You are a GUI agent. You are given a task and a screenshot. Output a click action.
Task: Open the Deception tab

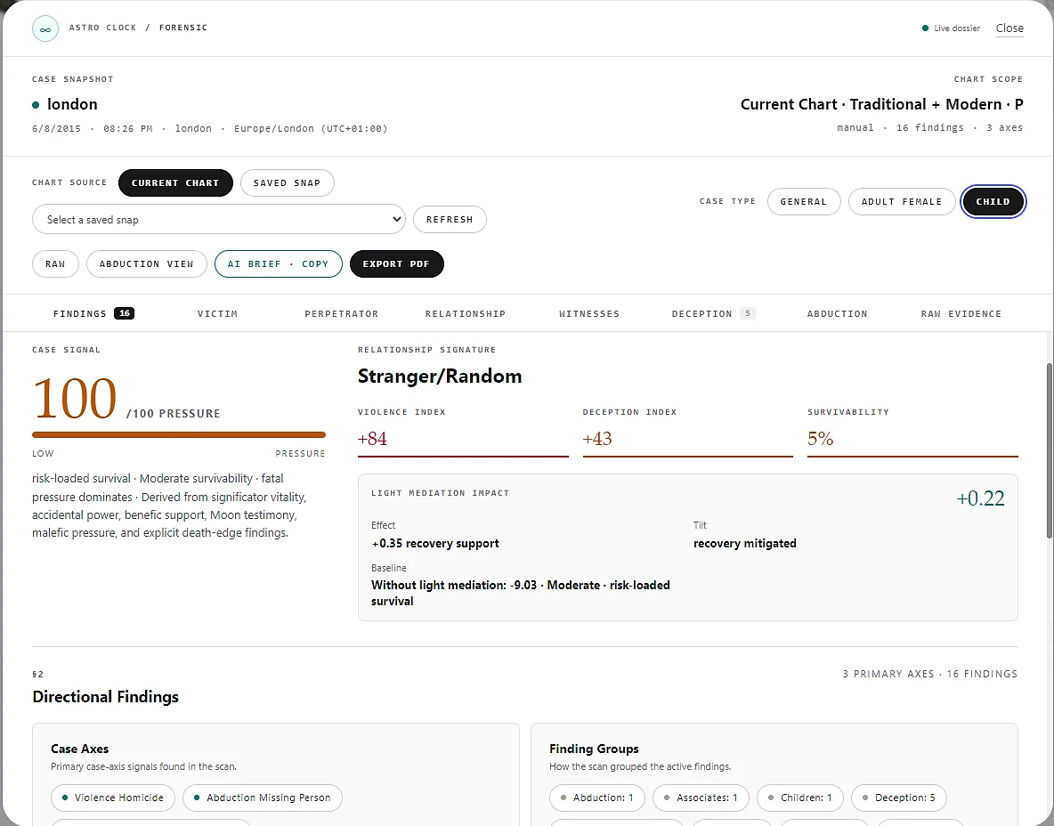[713, 314]
